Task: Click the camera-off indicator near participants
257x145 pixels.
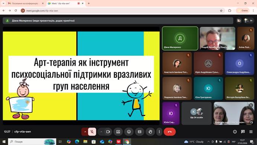Action: (x=239, y=21)
